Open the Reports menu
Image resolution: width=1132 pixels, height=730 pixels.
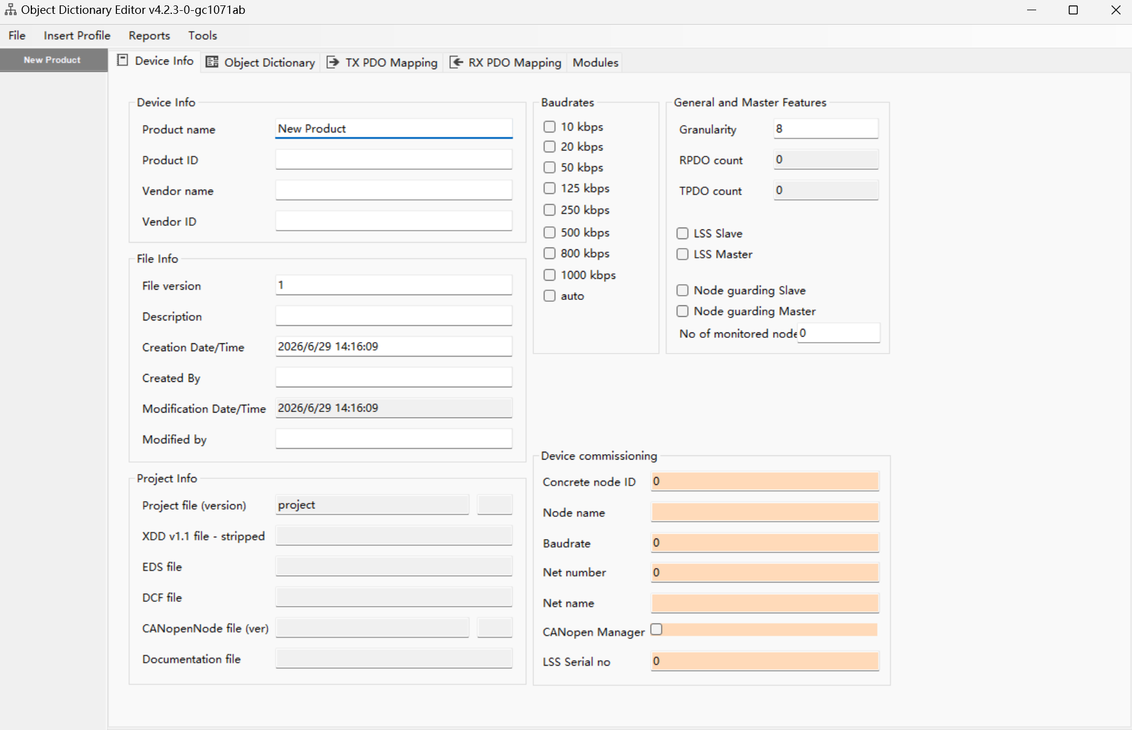tap(149, 36)
